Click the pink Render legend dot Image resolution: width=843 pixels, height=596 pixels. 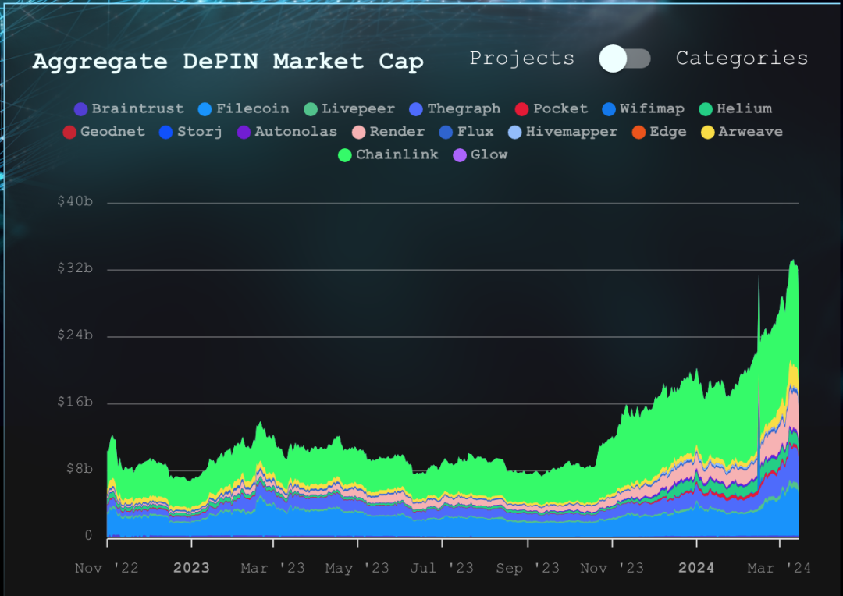[359, 132]
